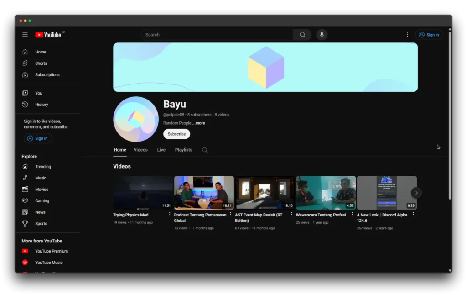The image size is (467, 295).
Task: Open options menu for Podcast Tentang Pemanasan Global
Action: [230, 215]
